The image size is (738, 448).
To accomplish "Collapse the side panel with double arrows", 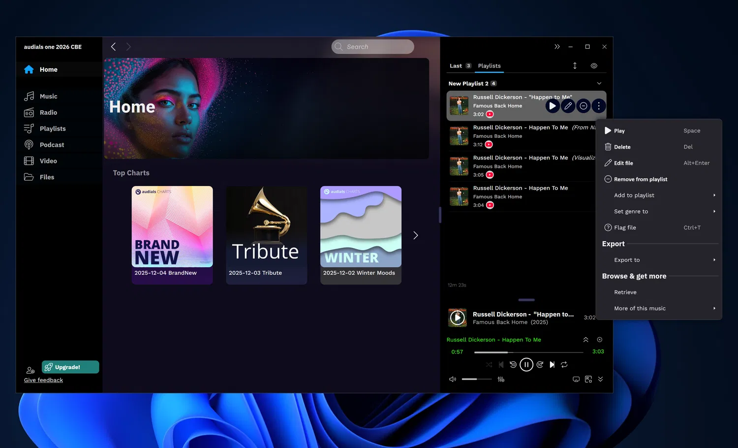I will click(x=557, y=47).
